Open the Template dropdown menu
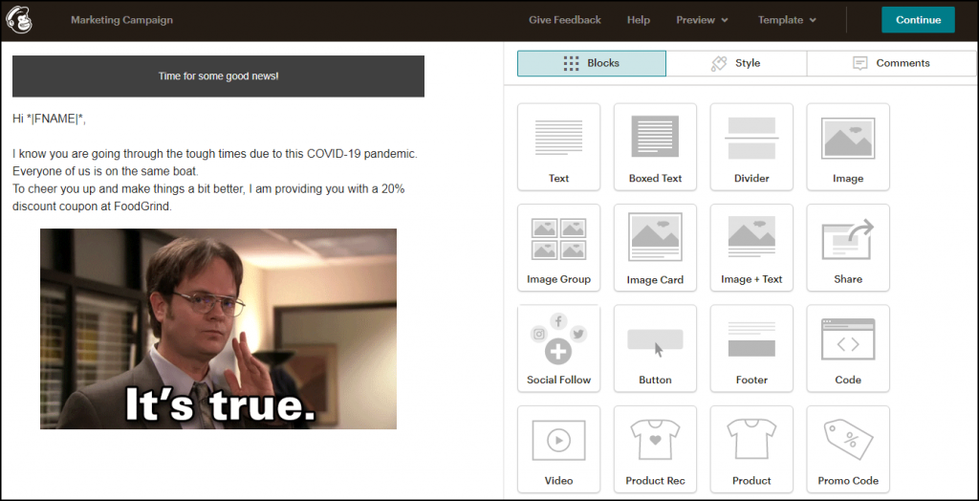 787,20
